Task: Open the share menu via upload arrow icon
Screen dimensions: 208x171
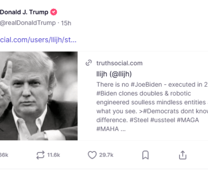Action: click(183, 155)
